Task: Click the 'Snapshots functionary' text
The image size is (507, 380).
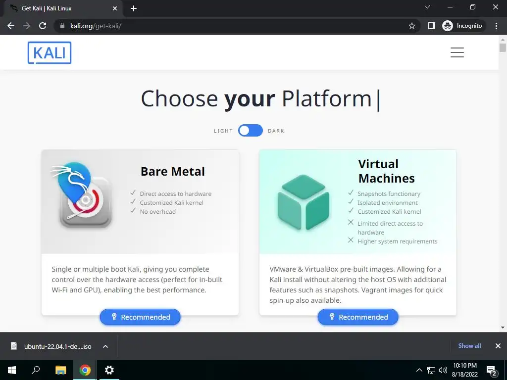Action: [389, 194]
